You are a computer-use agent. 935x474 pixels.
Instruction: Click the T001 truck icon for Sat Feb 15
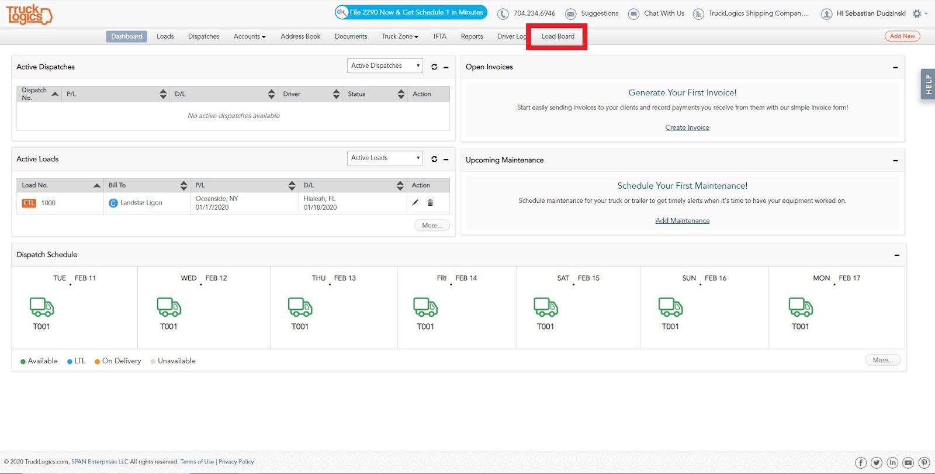[546, 307]
